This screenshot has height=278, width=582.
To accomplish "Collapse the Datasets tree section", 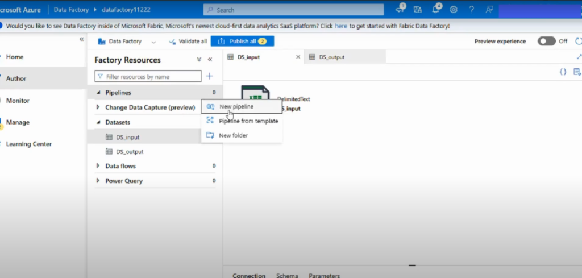I will (98, 122).
